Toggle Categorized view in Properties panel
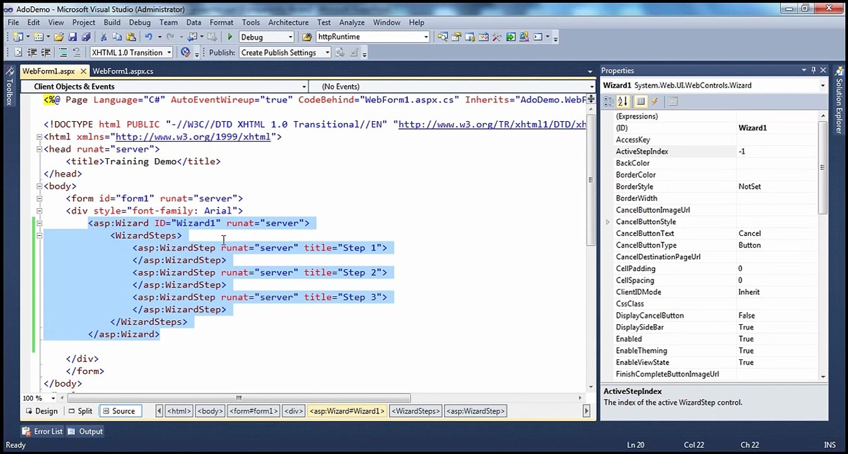 pyautogui.click(x=608, y=102)
